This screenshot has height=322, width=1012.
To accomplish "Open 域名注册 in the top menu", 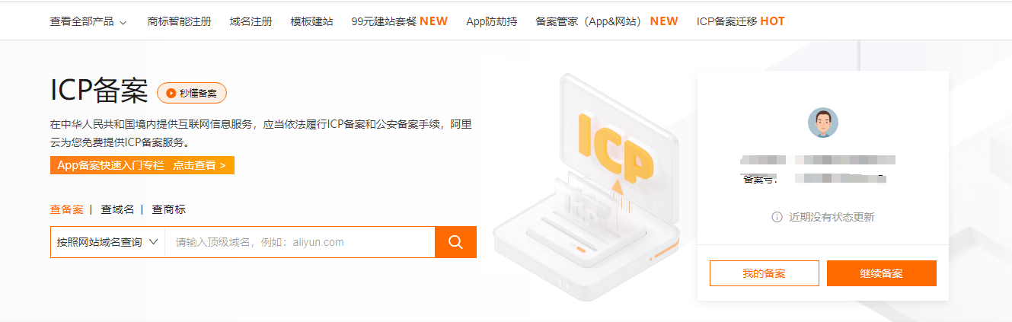I will point(251,21).
